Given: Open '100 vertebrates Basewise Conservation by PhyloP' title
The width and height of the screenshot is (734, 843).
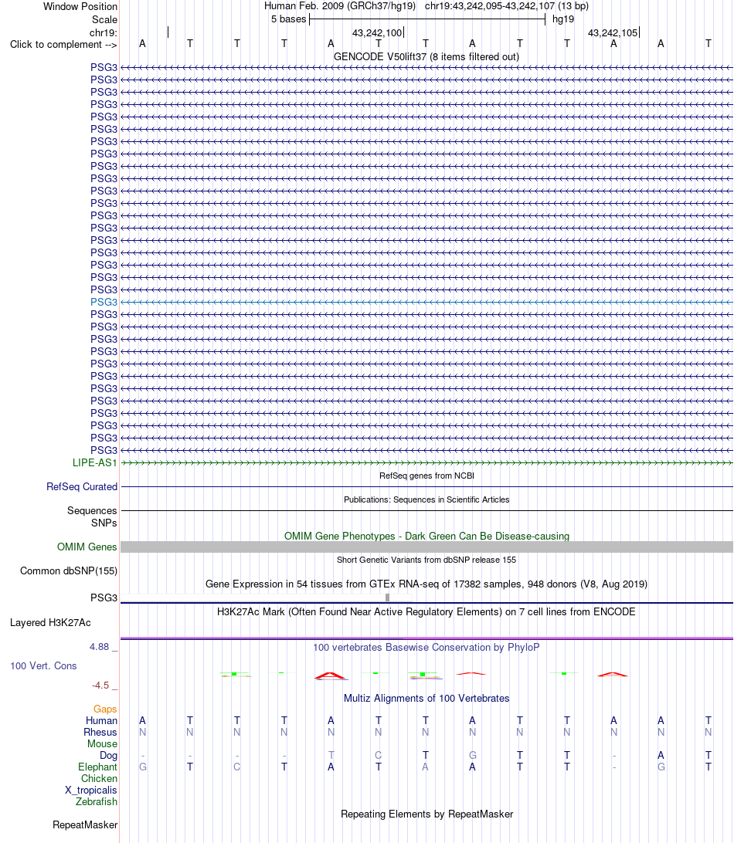Looking at the screenshot, I should point(426,647).
